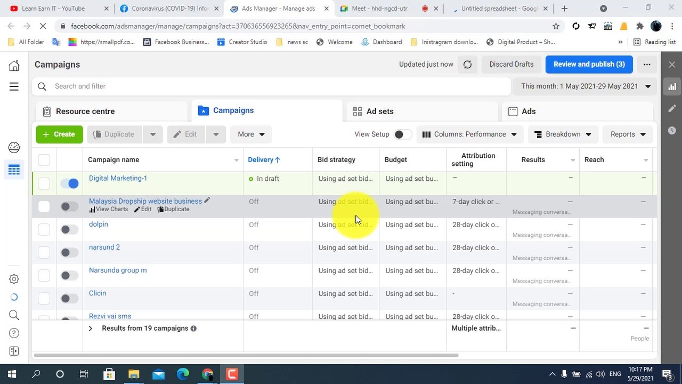This screenshot has width=682, height=384.
Task: Close the right side panel with X
Action: click(x=672, y=65)
